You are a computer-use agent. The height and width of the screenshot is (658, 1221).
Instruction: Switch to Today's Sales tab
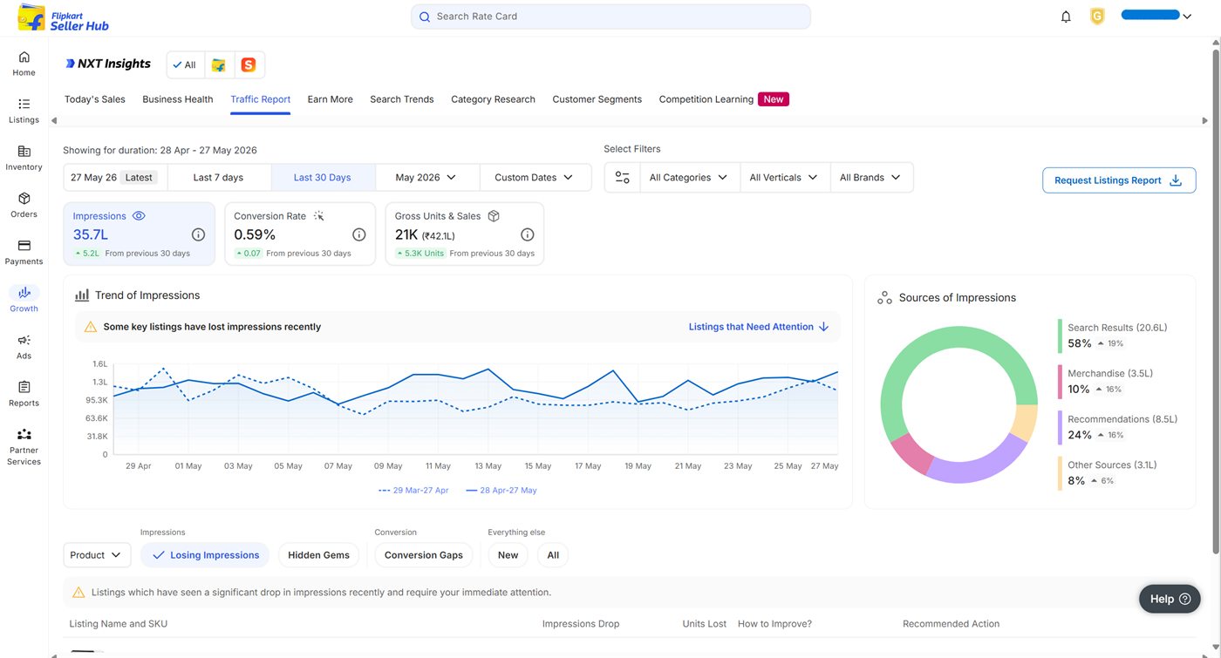tap(95, 99)
